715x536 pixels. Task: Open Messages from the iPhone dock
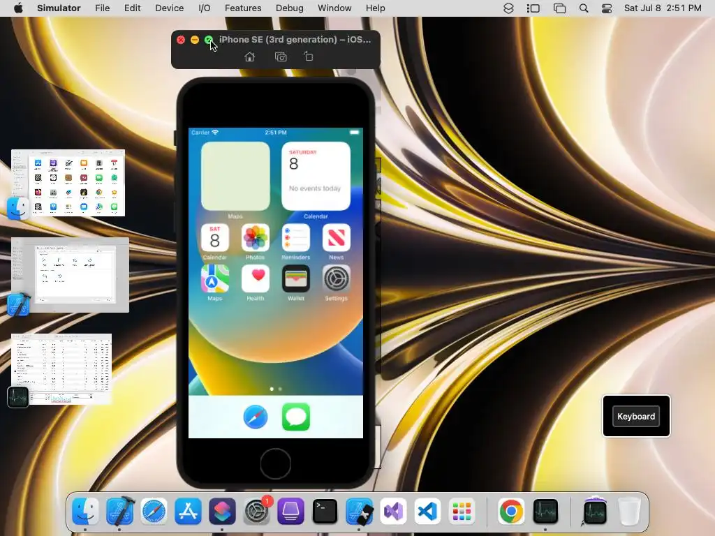coord(296,417)
